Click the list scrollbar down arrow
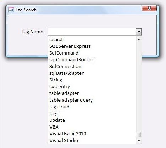The image size is (166, 148). click(x=139, y=141)
